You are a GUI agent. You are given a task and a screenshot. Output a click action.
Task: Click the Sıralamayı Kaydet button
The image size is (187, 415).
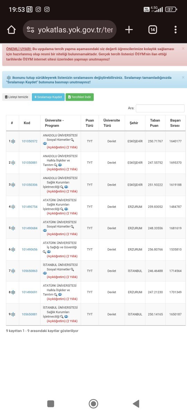(x=48, y=97)
